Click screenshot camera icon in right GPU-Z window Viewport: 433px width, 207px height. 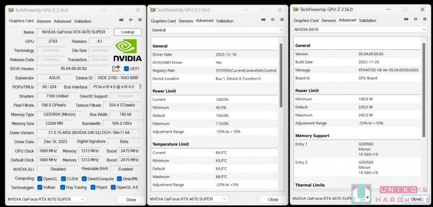pyautogui.click(x=406, y=19)
